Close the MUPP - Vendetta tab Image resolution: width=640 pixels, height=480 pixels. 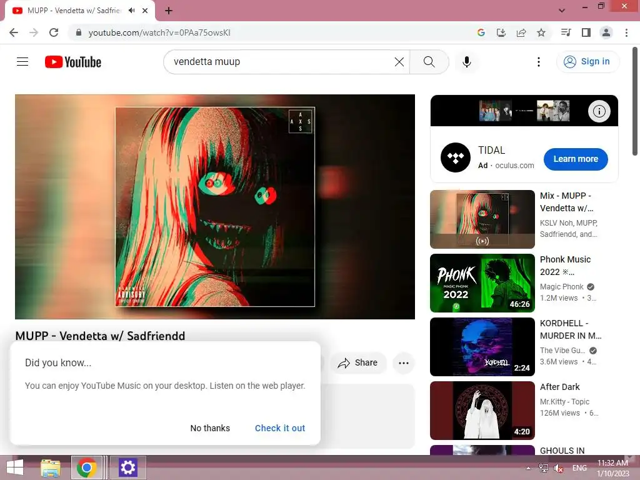[x=145, y=11]
